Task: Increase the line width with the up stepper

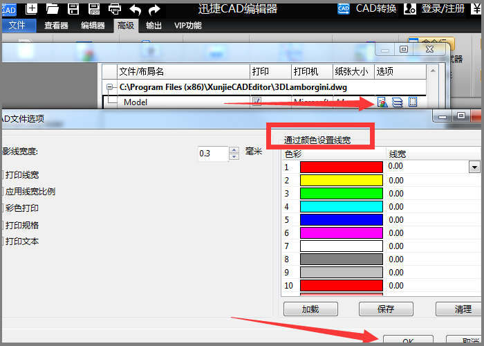Action: (x=234, y=150)
